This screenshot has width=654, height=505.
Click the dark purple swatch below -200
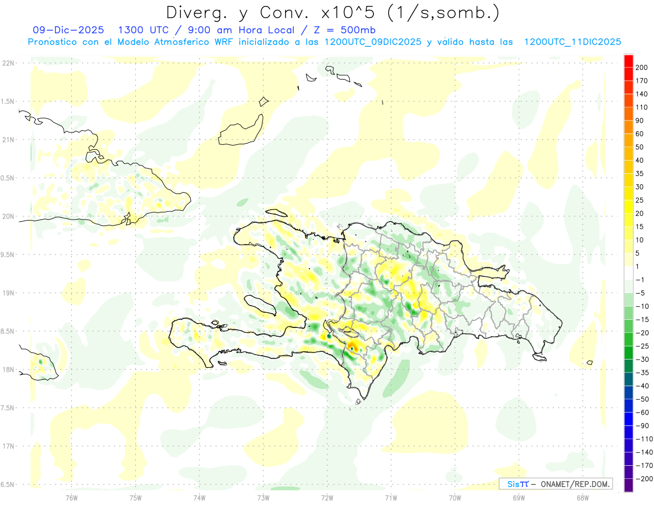pyautogui.click(x=628, y=485)
